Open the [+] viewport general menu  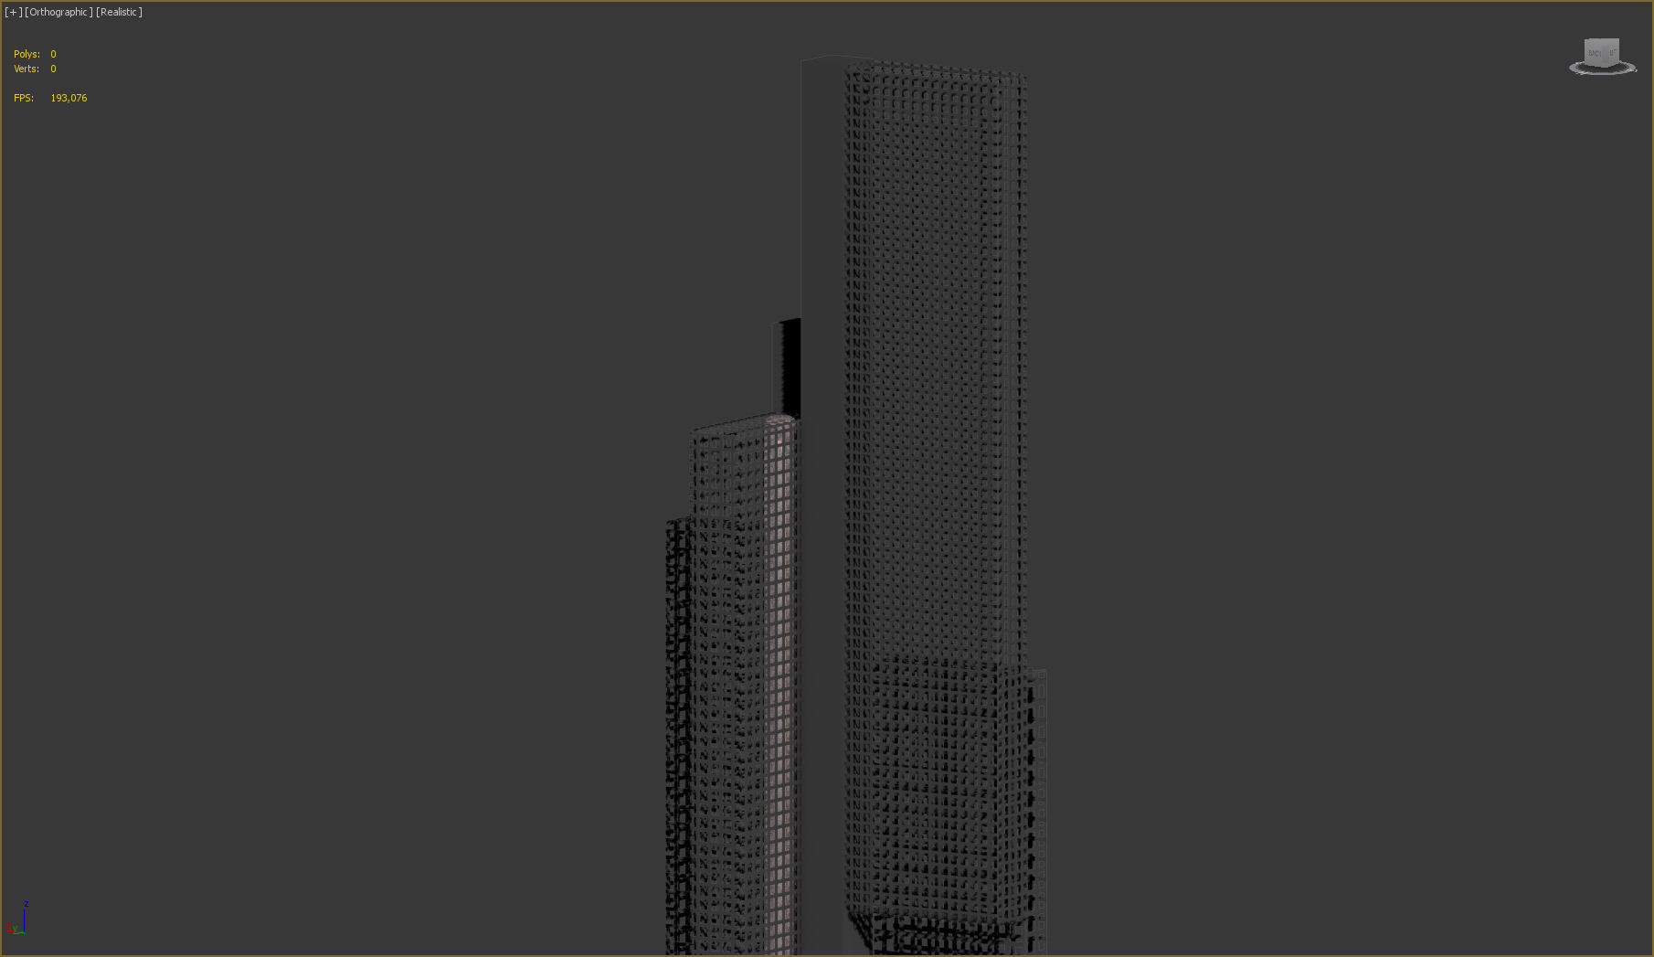tap(13, 12)
